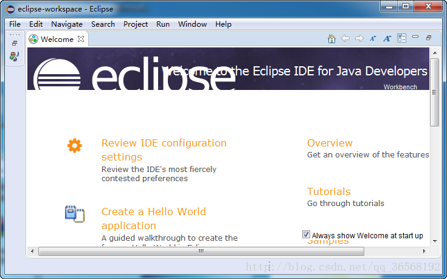Viewport: 447px width, 279px height.
Task: Open the Search menu
Action: click(x=103, y=24)
